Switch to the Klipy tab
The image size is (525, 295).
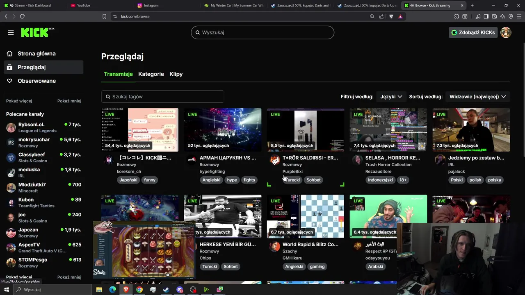[x=176, y=74]
